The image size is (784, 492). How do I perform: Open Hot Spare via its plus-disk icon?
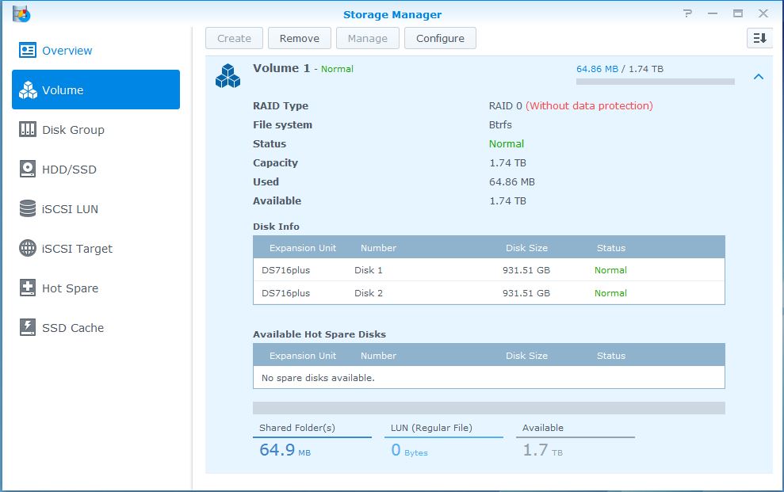[x=26, y=288]
